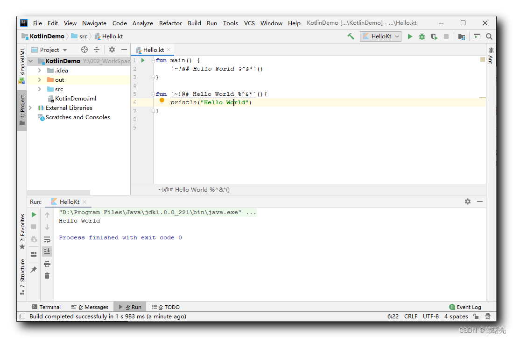Print the Run console output
This screenshot has height=338, width=513.
(47, 264)
